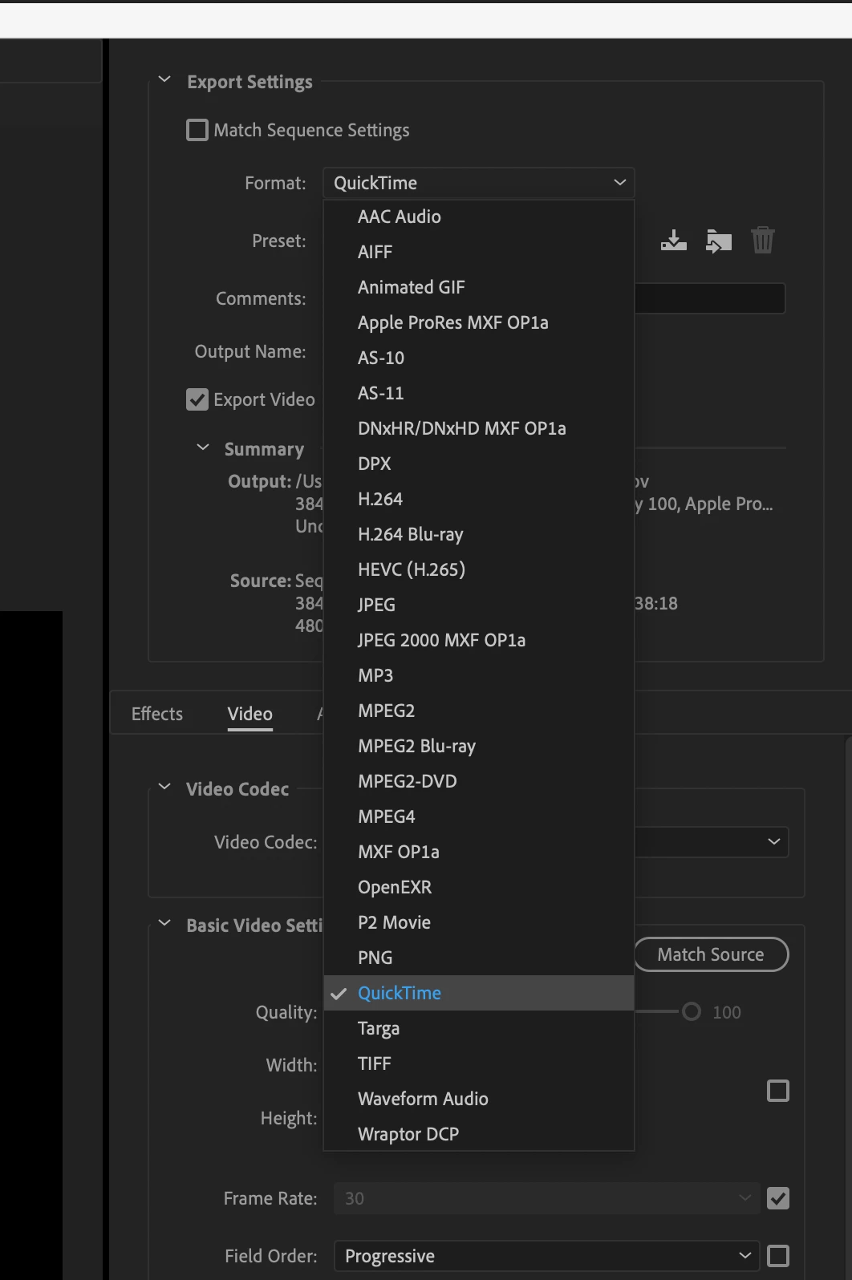852x1280 pixels.
Task: Select AS-11 format
Action: click(479, 393)
